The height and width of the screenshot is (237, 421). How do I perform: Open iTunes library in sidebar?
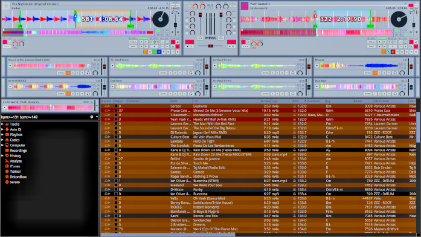tap(14, 166)
